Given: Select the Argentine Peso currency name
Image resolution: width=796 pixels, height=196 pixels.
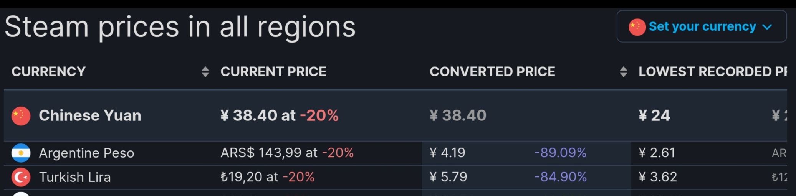Looking at the screenshot, I should coord(86,153).
